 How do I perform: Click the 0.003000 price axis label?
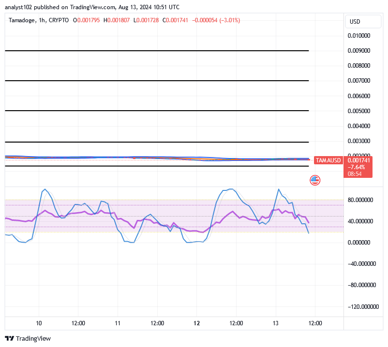pos(359,141)
